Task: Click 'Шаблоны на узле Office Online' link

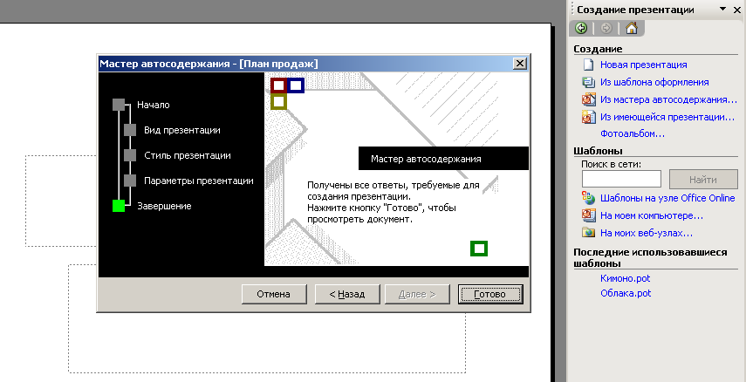Action: (x=667, y=198)
